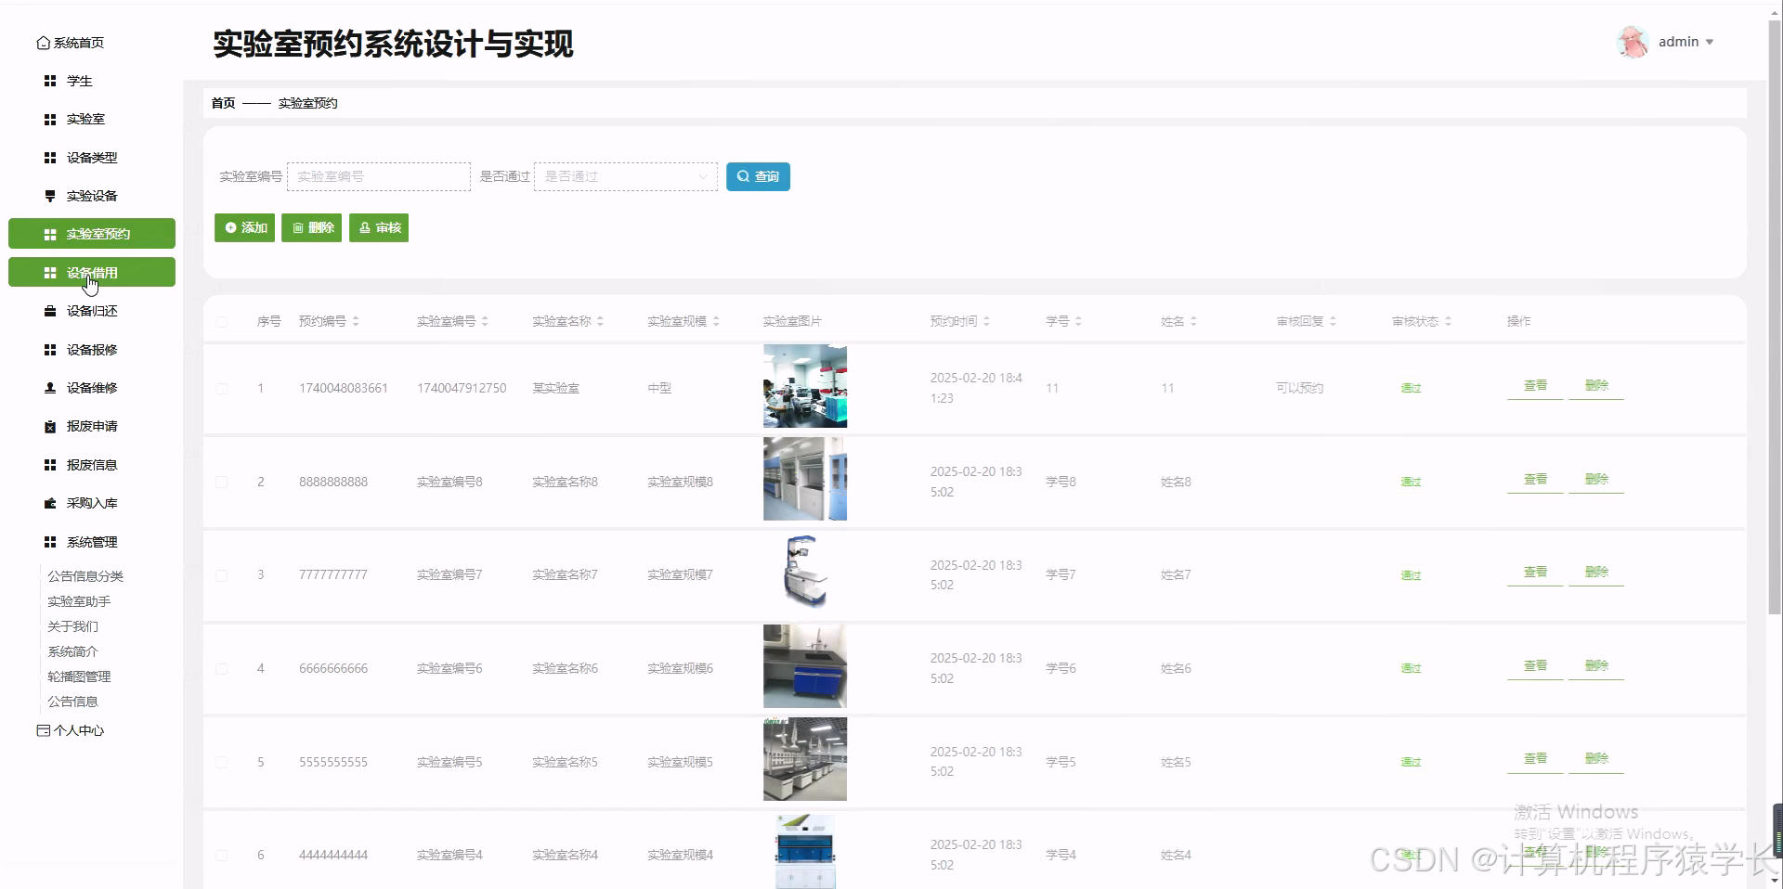This screenshot has width=1783, height=889.
Task: Click the 采购入库 flag icon
Action: click(49, 503)
